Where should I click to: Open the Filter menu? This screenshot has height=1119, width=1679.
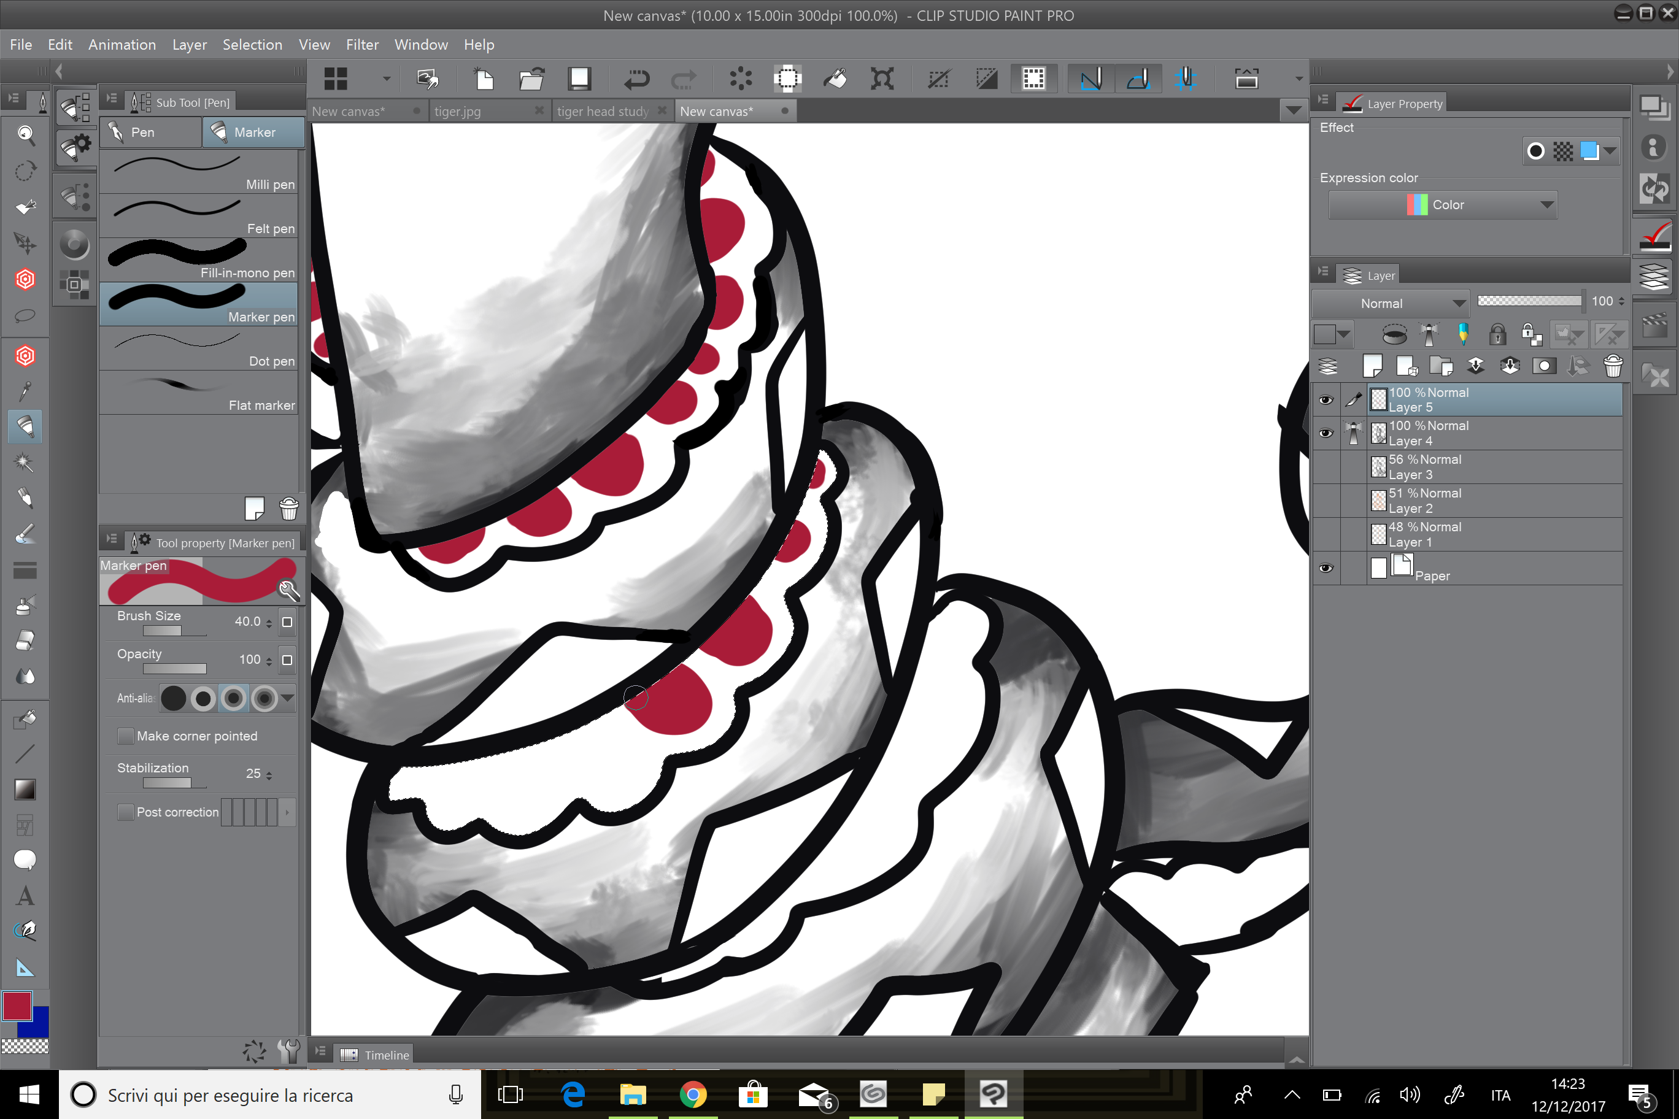[x=362, y=44]
